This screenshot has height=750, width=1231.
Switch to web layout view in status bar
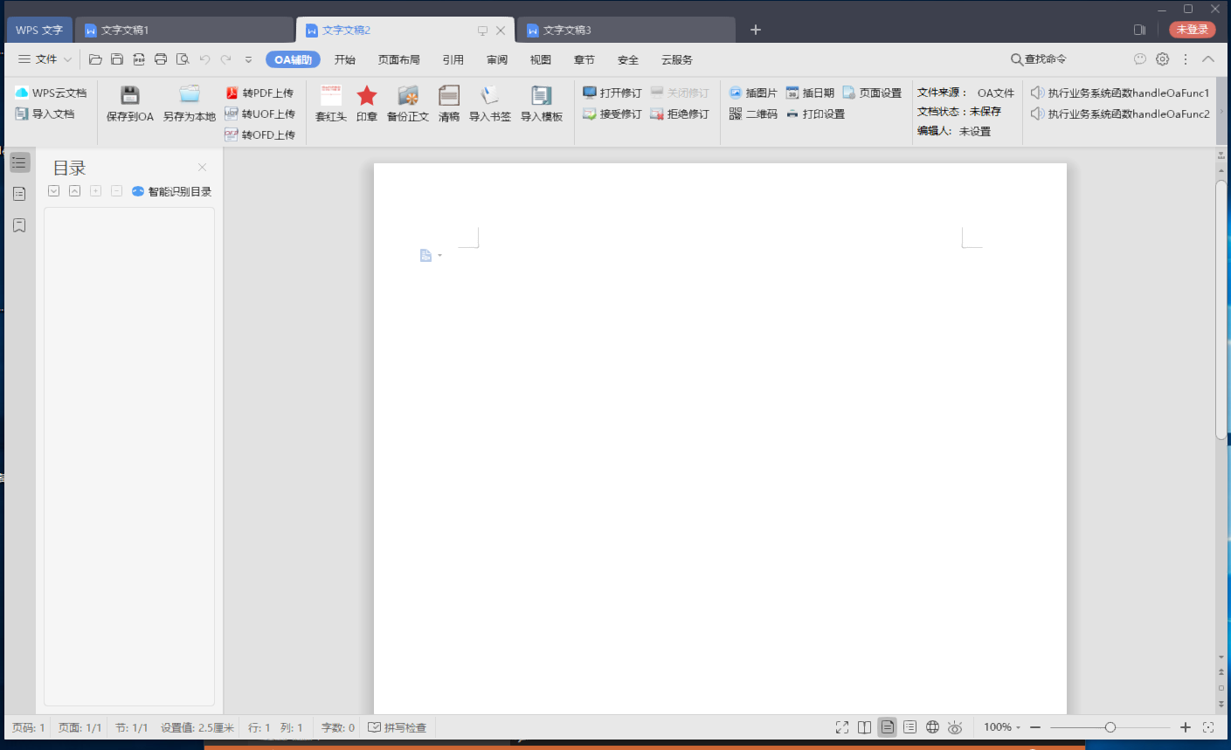pyautogui.click(x=932, y=726)
